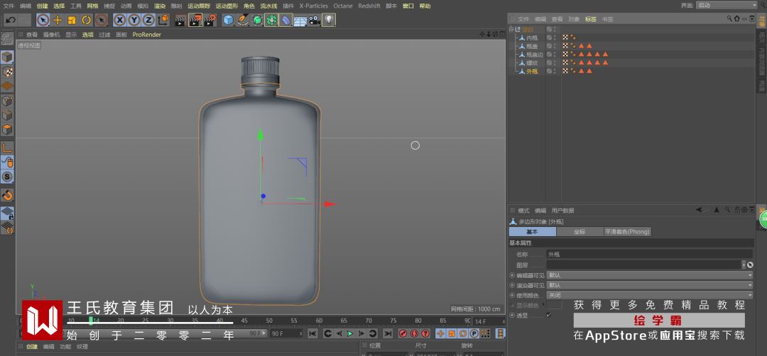Image resolution: width=767 pixels, height=356 pixels.
Task: Click the Light bulb icon
Action: tap(330, 20)
